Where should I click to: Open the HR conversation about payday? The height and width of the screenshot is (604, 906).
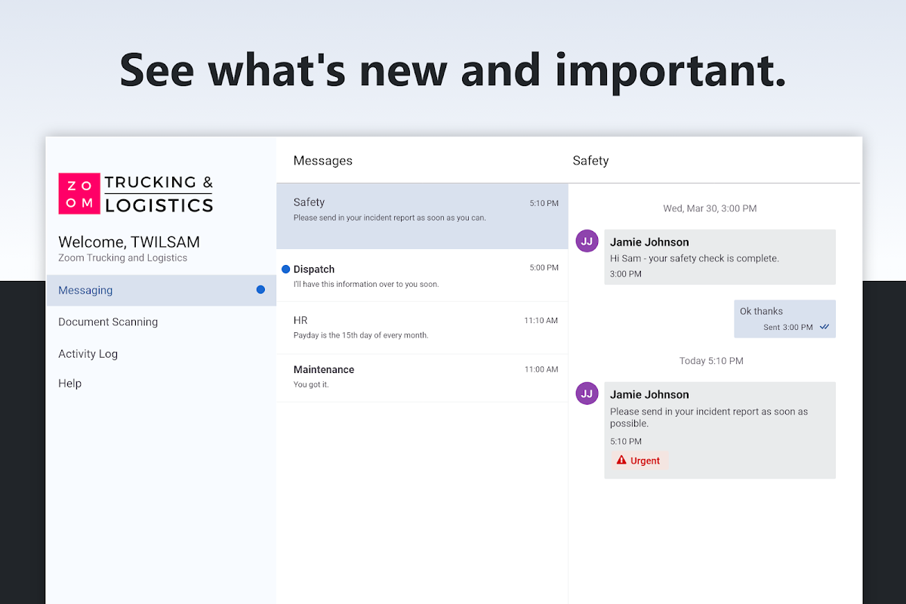pos(422,328)
